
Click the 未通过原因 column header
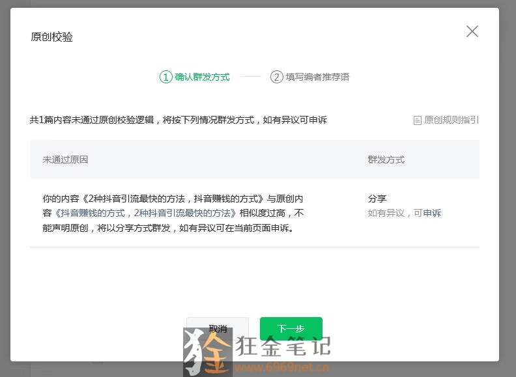pos(65,160)
